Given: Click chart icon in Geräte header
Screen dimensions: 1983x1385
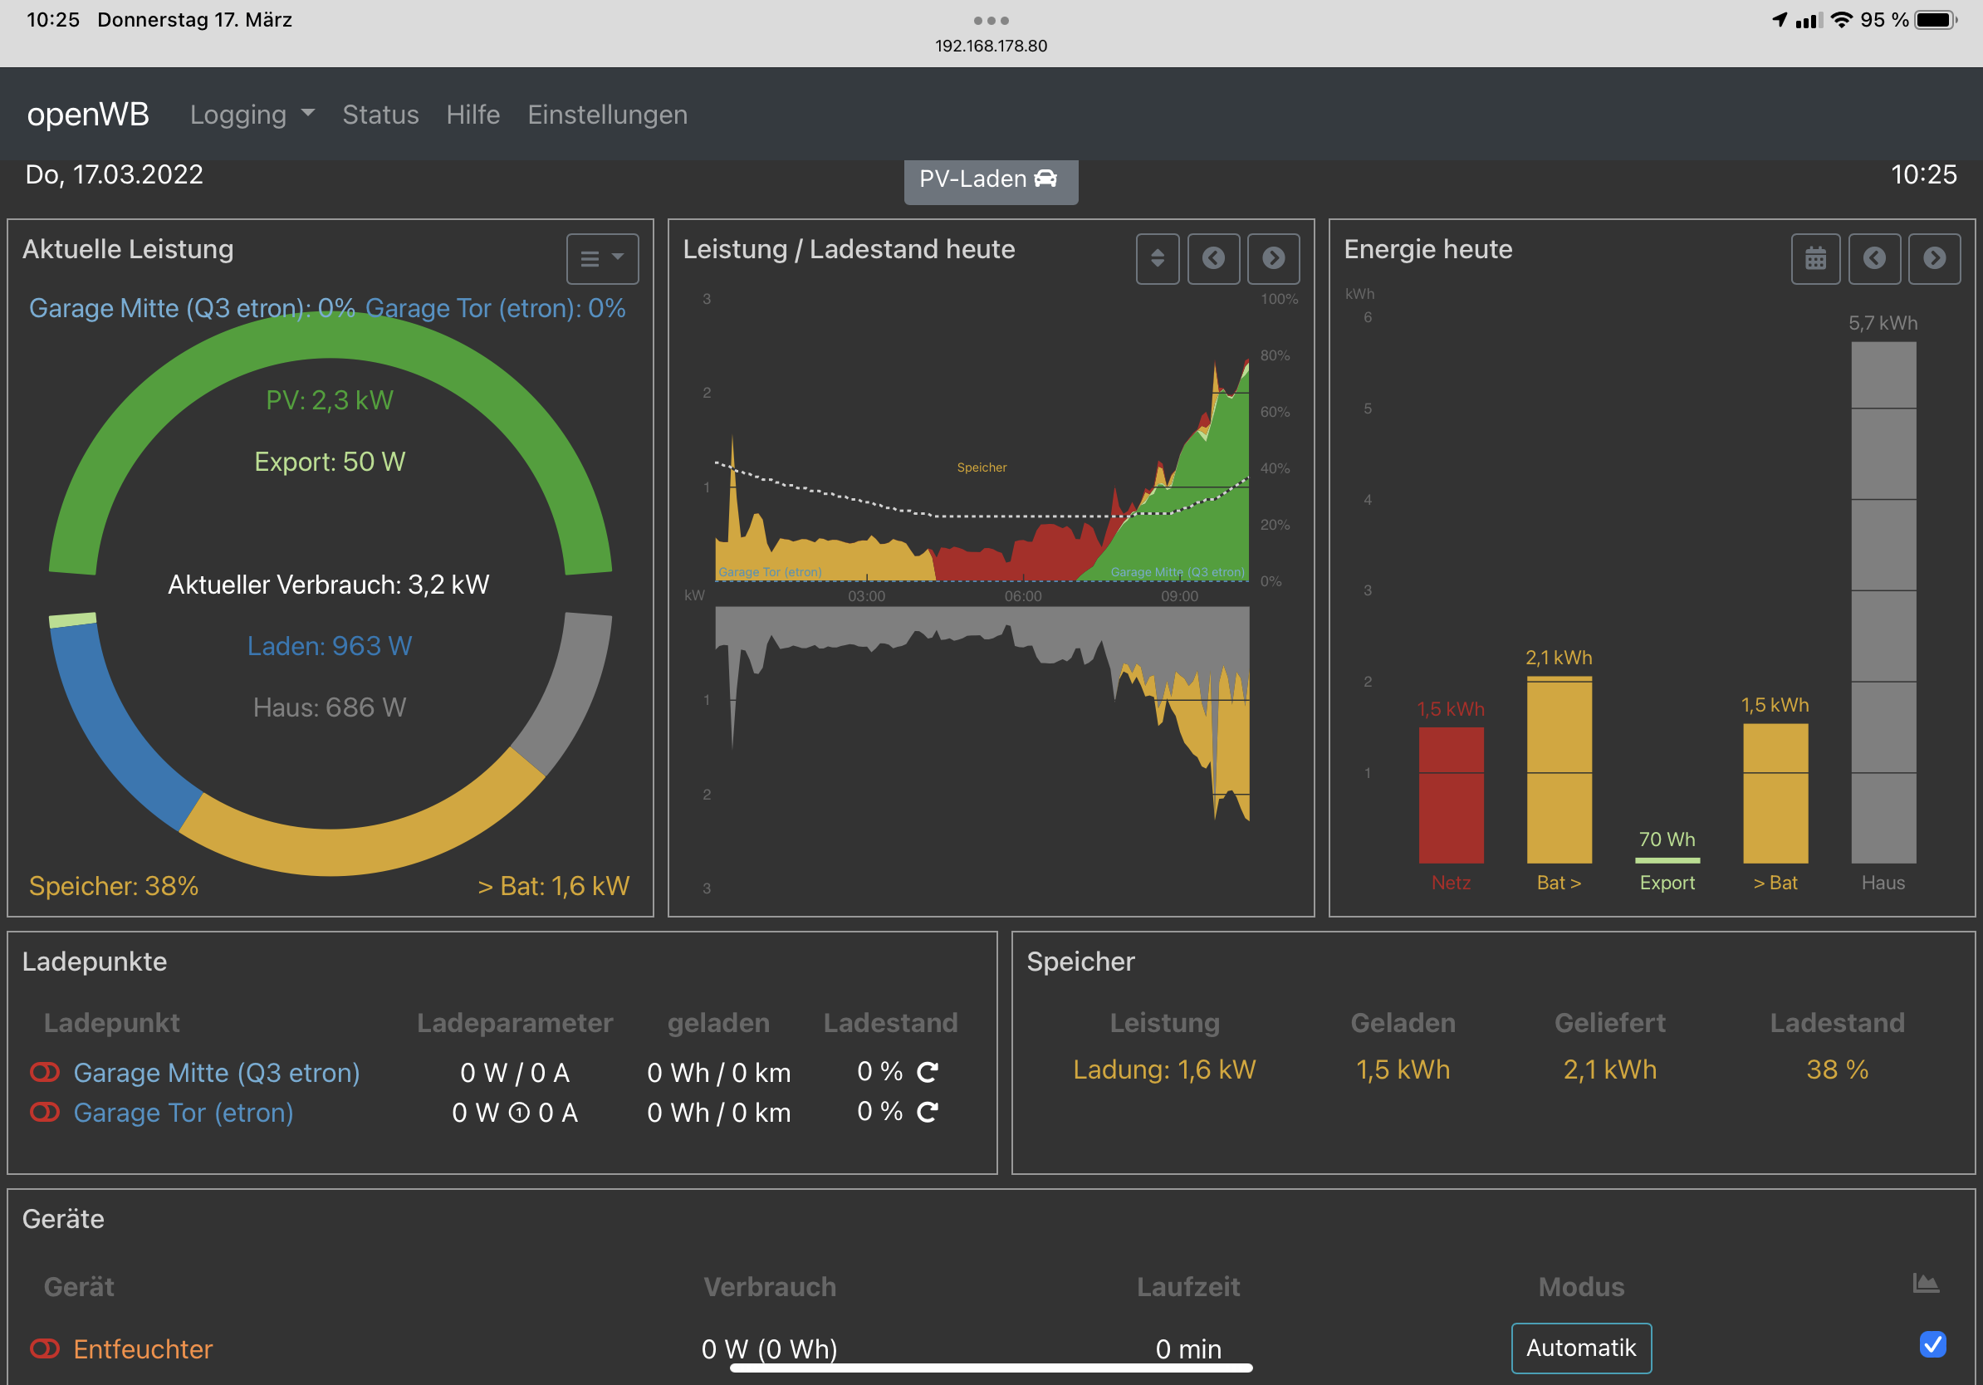Looking at the screenshot, I should click(1925, 1283).
